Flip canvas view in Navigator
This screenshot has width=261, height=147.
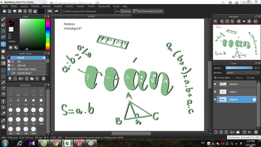coord(256,21)
